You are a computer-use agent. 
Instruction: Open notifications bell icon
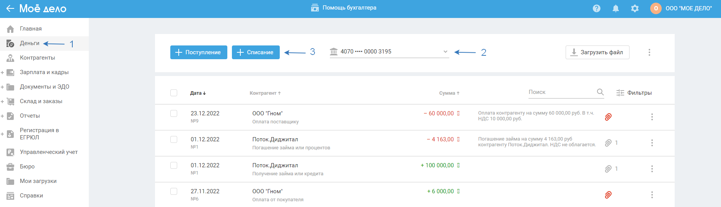pyautogui.click(x=615, y=8)
